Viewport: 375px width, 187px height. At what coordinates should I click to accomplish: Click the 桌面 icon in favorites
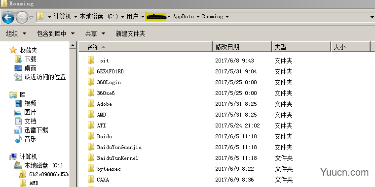click(x=18, y=68)
